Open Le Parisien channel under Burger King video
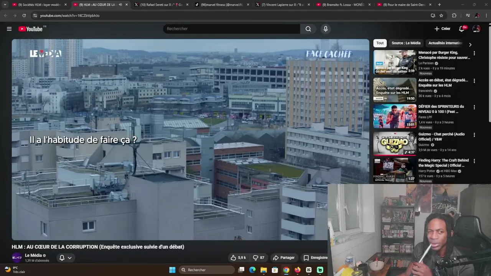Screen dimensions: 491x276 [x=426, y=63]
